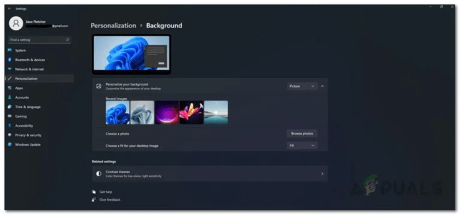Screen dimensions: 460x215
Task: Click the Accounts person icon
Action: [10, 97]
